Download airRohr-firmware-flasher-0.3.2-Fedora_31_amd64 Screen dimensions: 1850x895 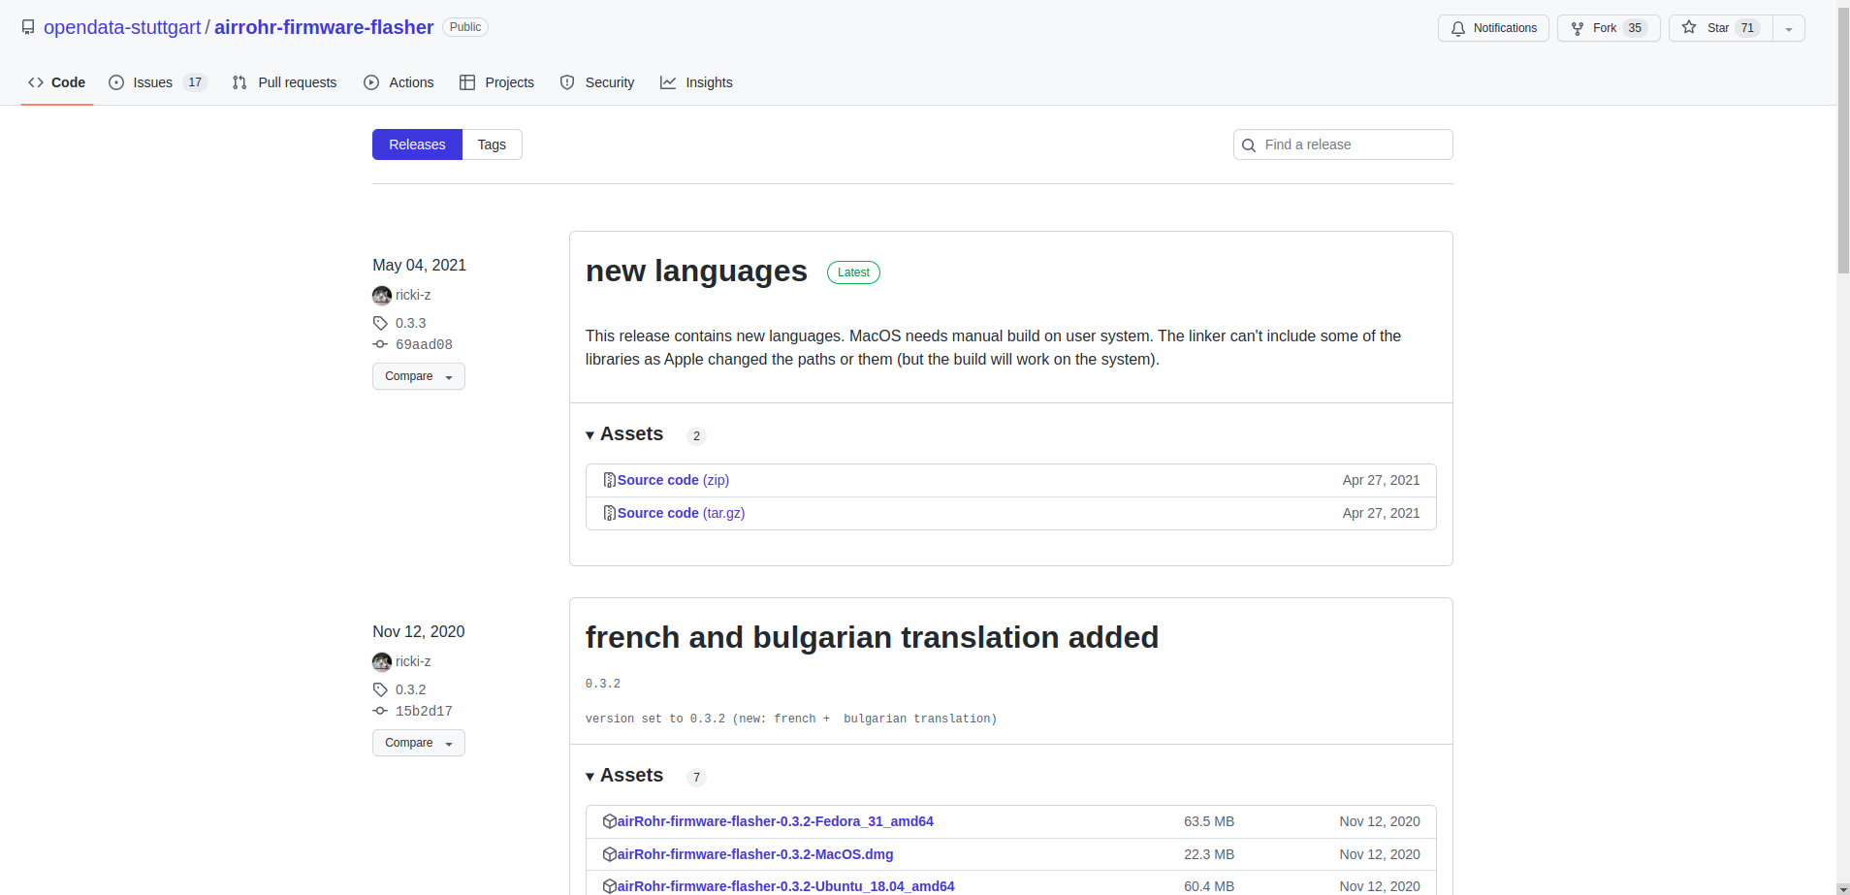(776, 821)
